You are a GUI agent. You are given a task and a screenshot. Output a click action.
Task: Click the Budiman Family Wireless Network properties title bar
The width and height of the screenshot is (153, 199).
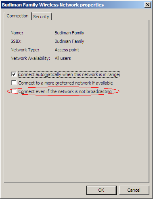pos(73,5)
